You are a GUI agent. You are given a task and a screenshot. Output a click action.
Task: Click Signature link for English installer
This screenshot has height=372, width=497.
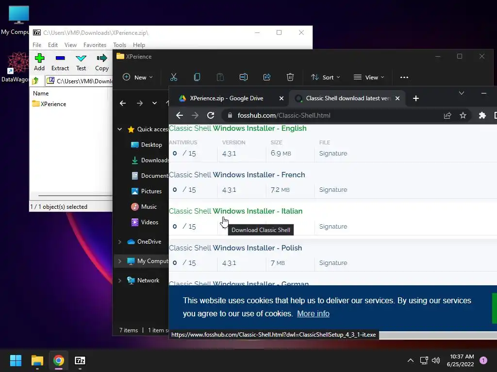(333, 154)
